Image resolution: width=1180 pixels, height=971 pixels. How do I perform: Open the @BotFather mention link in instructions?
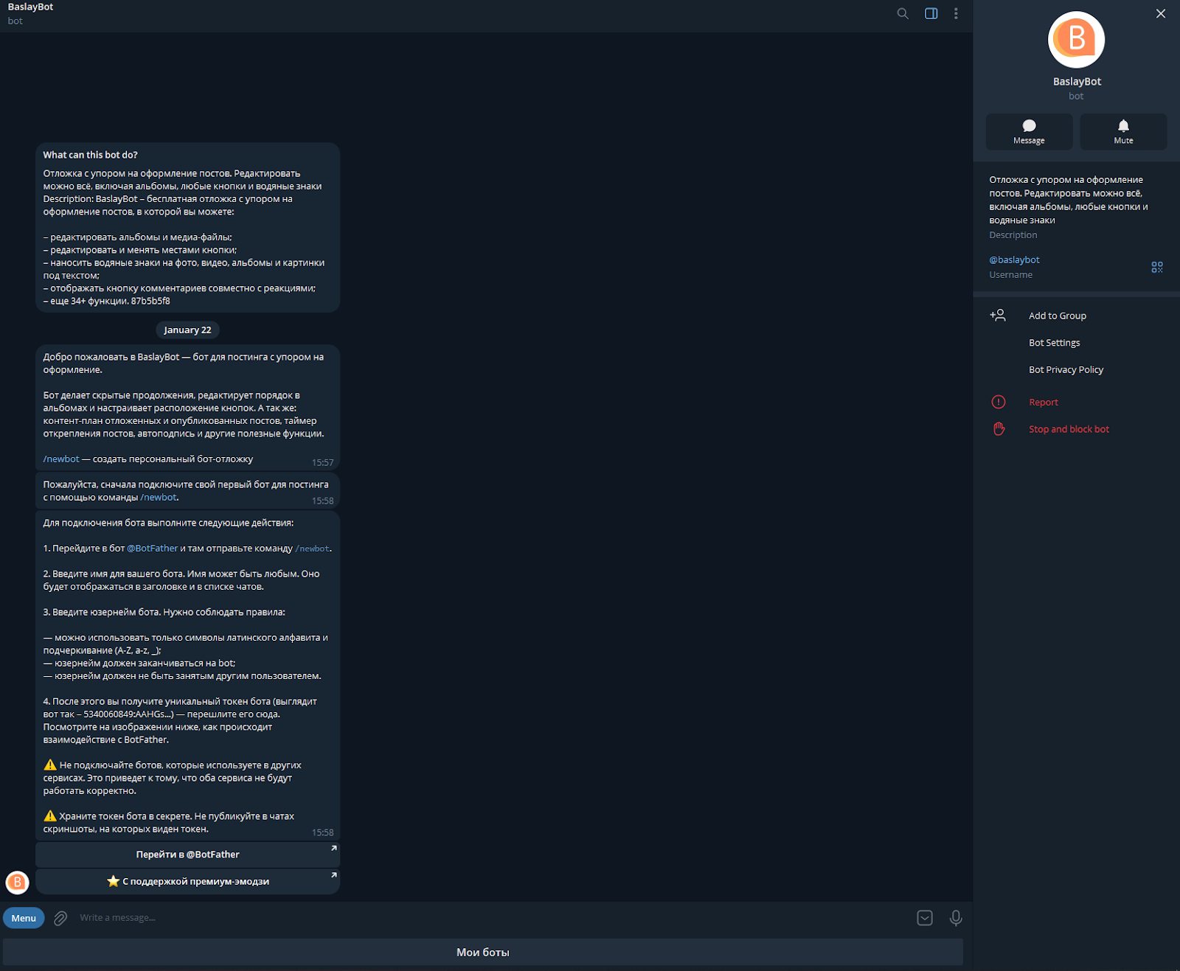(152, 549)
